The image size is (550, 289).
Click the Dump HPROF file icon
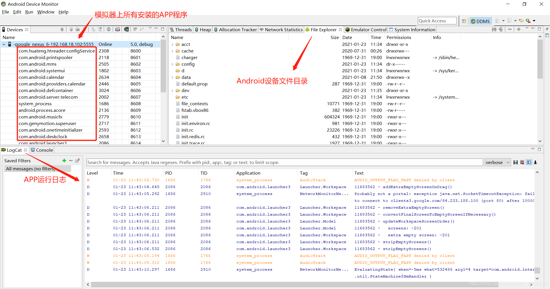click(x=78, y=29)
